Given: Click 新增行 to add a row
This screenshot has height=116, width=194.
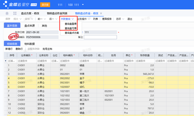Looking at the screenshot, I should 9,49.
